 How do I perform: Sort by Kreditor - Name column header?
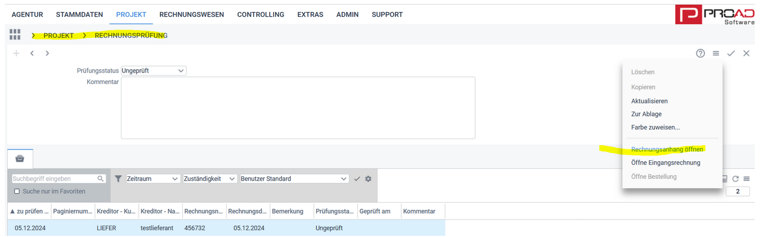(x=159, y=211)
